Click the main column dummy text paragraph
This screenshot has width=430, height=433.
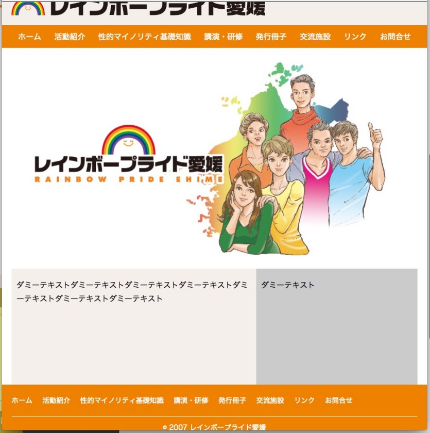coord(132,292)
